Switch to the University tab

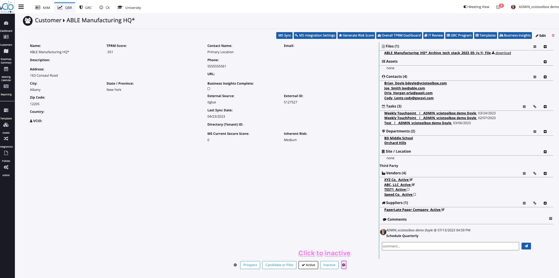click(x=129, y=7)
